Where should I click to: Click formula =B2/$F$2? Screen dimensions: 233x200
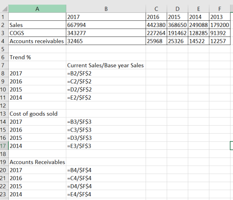[x=106, y=73]
